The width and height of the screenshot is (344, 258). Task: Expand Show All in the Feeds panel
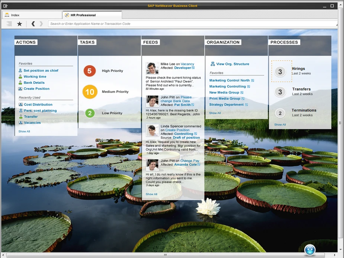click(x=151, y=194)
